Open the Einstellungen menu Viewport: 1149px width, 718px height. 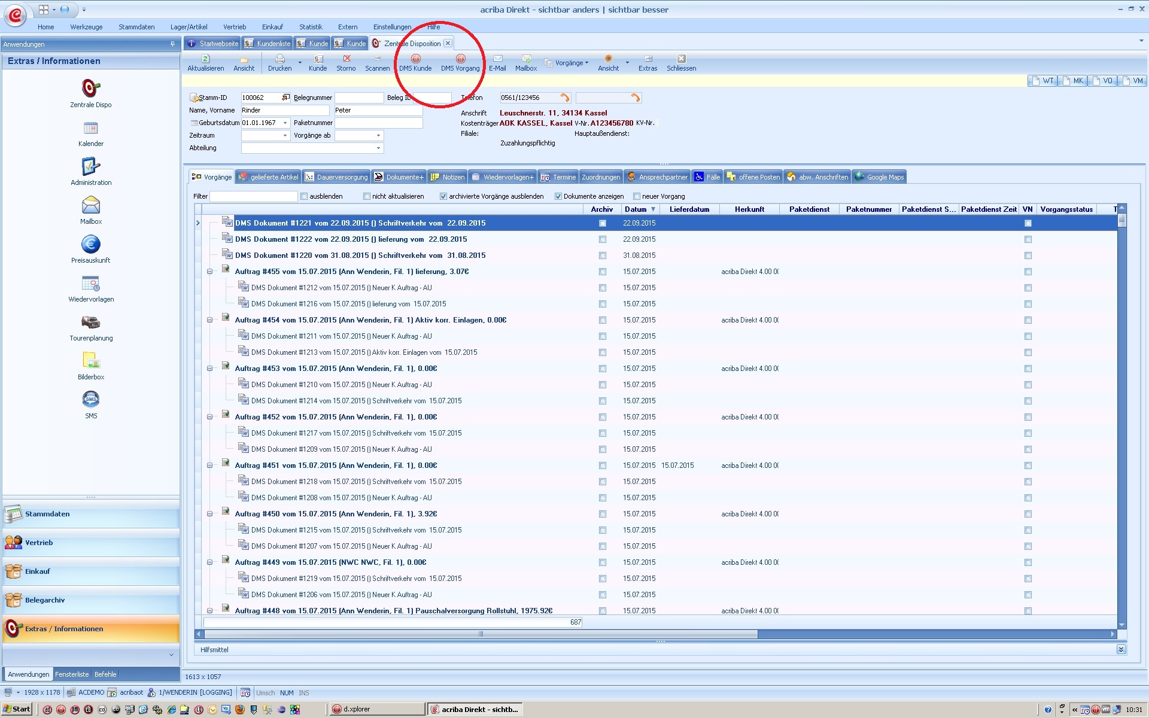tap(392, 27)
